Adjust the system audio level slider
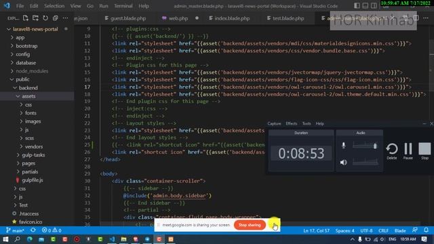Screen dimensions: 434x244 coord(365,163)
